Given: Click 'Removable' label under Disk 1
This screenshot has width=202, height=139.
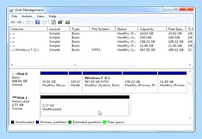Looking at the screenshot, I should pyautogui.click(x=21, y=101).
